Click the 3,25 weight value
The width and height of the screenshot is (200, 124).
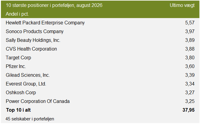click(x=190, y=101)
